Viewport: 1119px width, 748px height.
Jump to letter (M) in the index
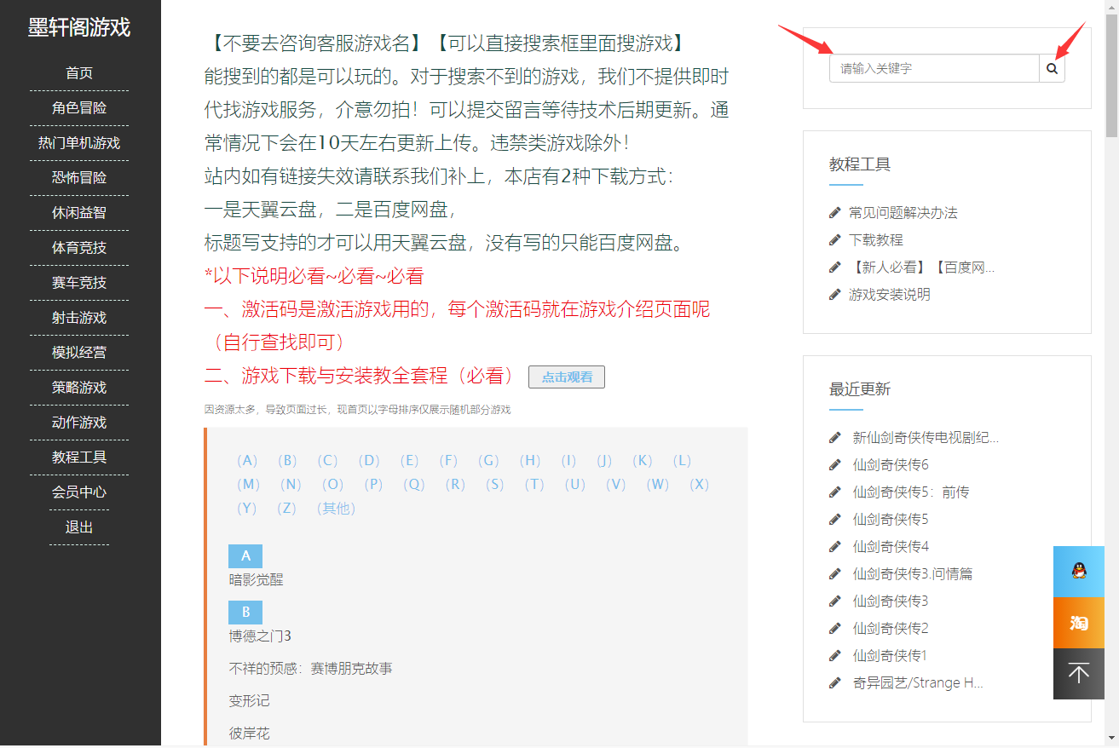(248, 485)
